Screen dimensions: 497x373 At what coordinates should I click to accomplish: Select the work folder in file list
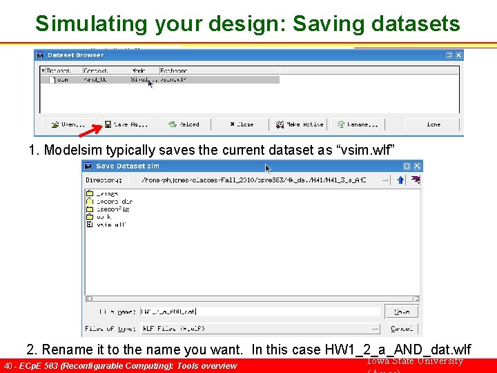click(99, 217)
